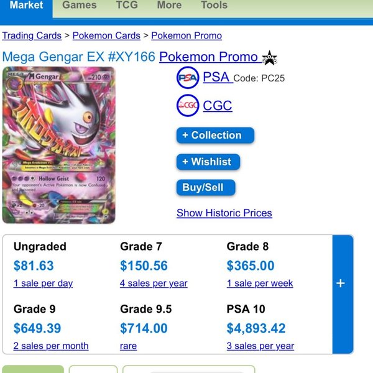This screenshot has height=373, width=373.
Task: Add card to Collection
Action: [x=215, y=136]
